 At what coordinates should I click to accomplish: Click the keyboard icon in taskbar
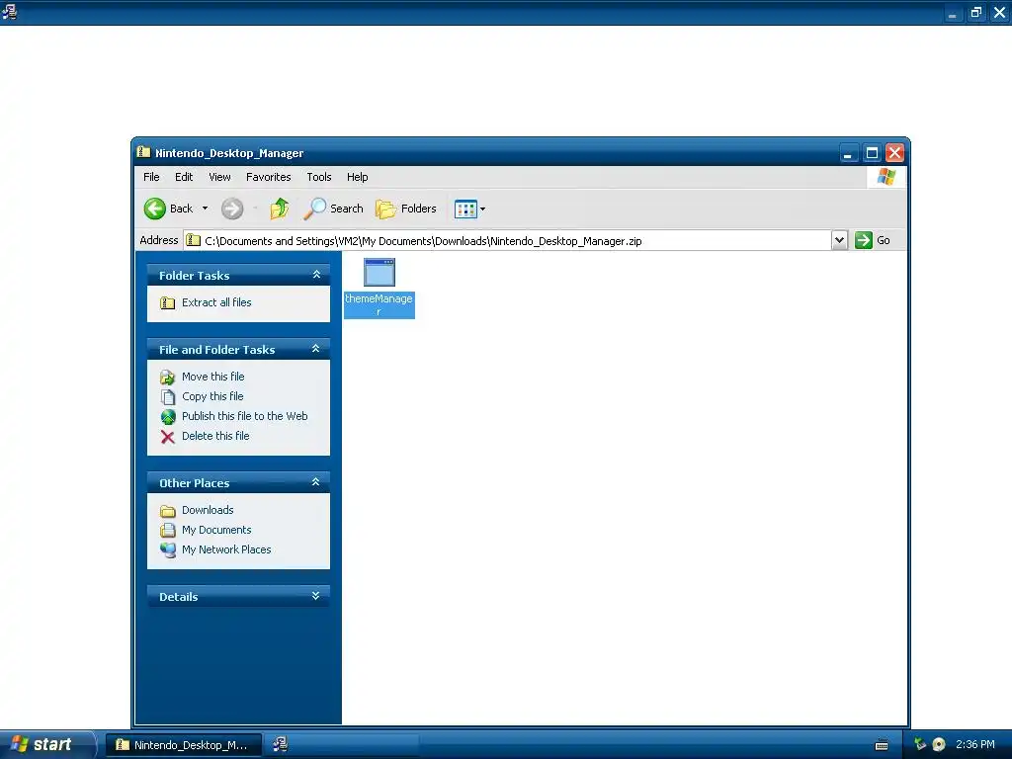(x=882, y=745)
